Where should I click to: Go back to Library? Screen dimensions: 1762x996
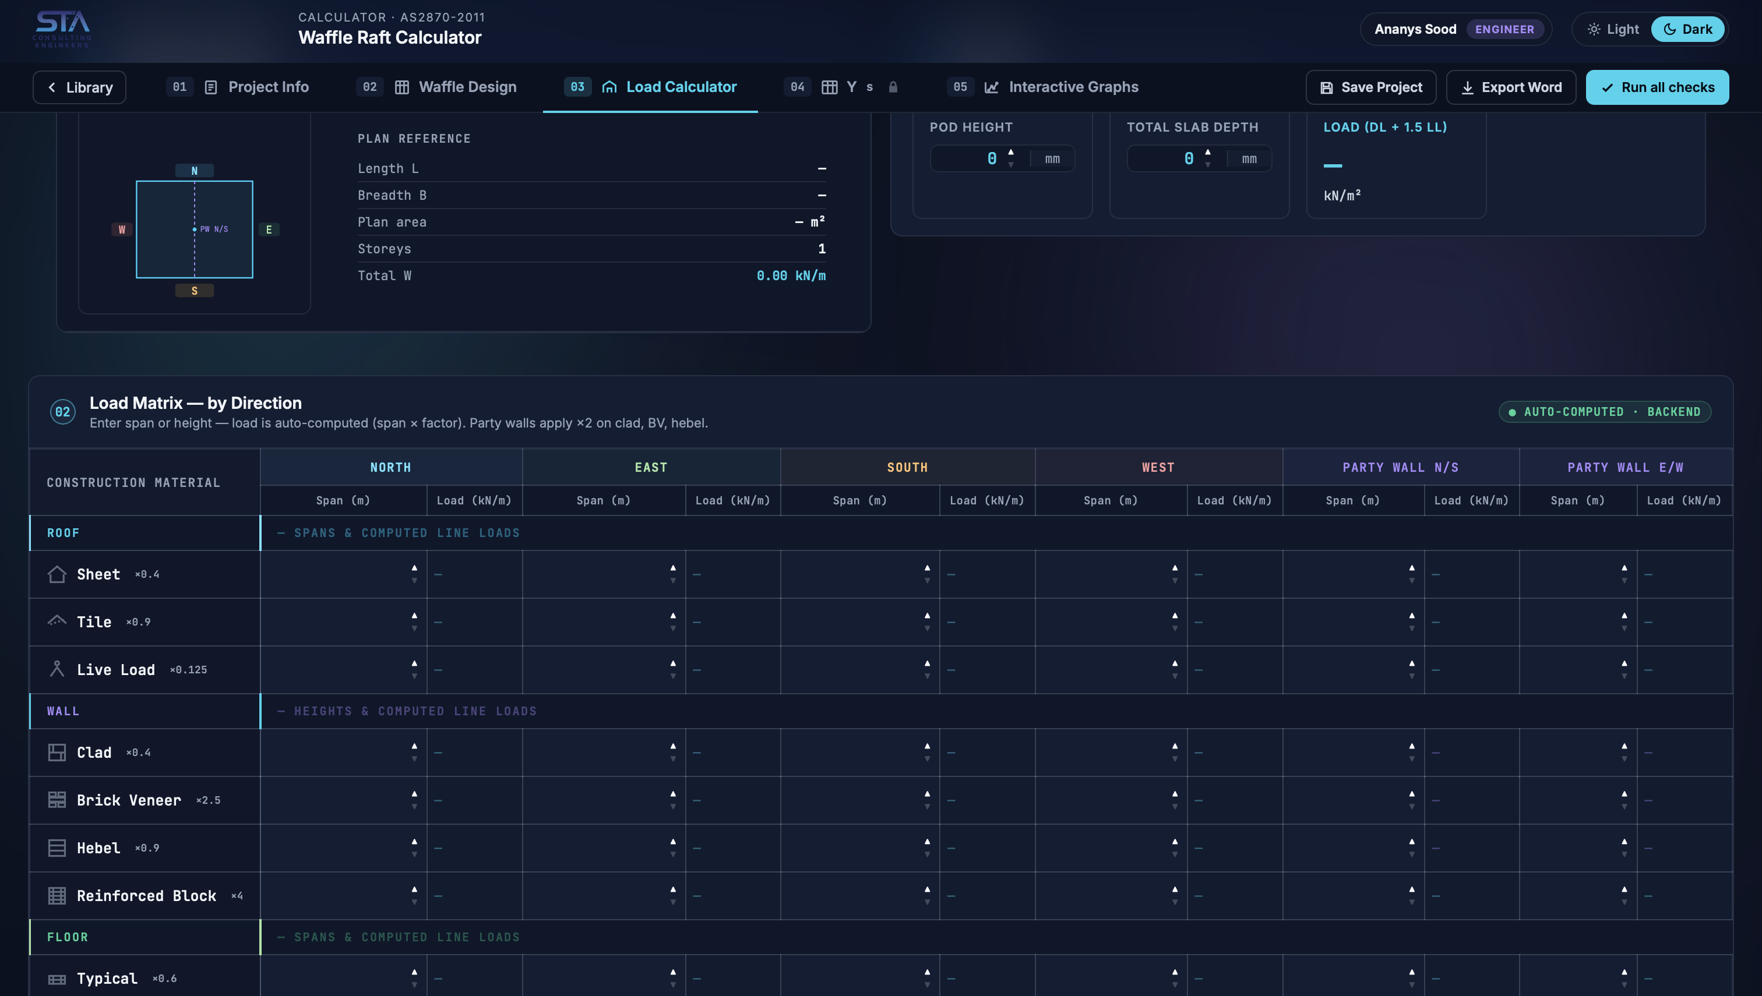(x=79, y=87)
